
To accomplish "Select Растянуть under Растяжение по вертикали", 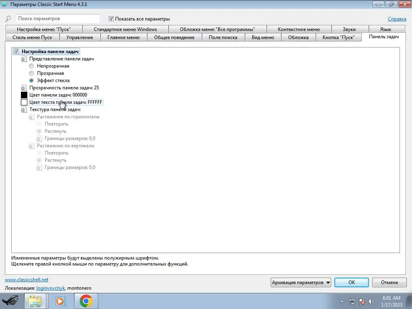I will (39, 160).
